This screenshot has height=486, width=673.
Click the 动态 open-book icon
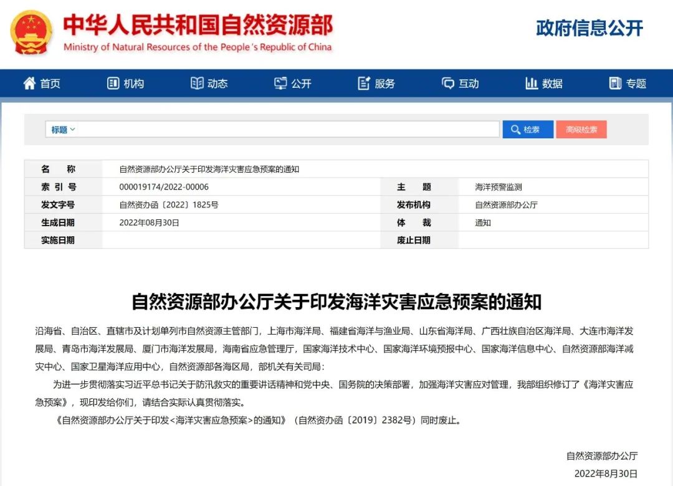pos(197,83)
